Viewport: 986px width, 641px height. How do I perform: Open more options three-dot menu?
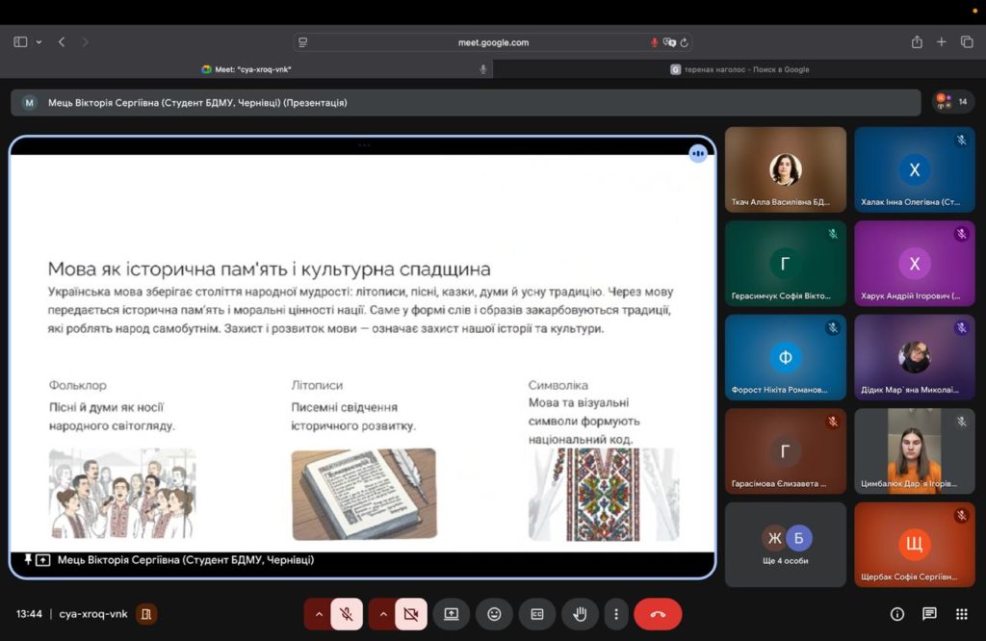pos(616,614)
